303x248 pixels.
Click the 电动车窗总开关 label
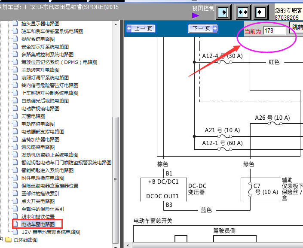tap(153, 221)
